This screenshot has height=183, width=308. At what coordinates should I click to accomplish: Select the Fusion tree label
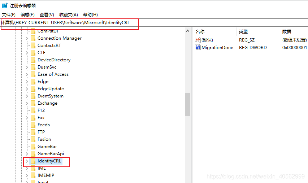point(44,139)
